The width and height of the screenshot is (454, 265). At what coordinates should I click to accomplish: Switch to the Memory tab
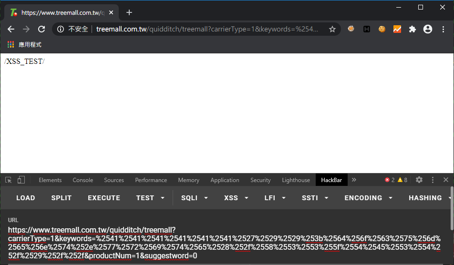[188, 180]
